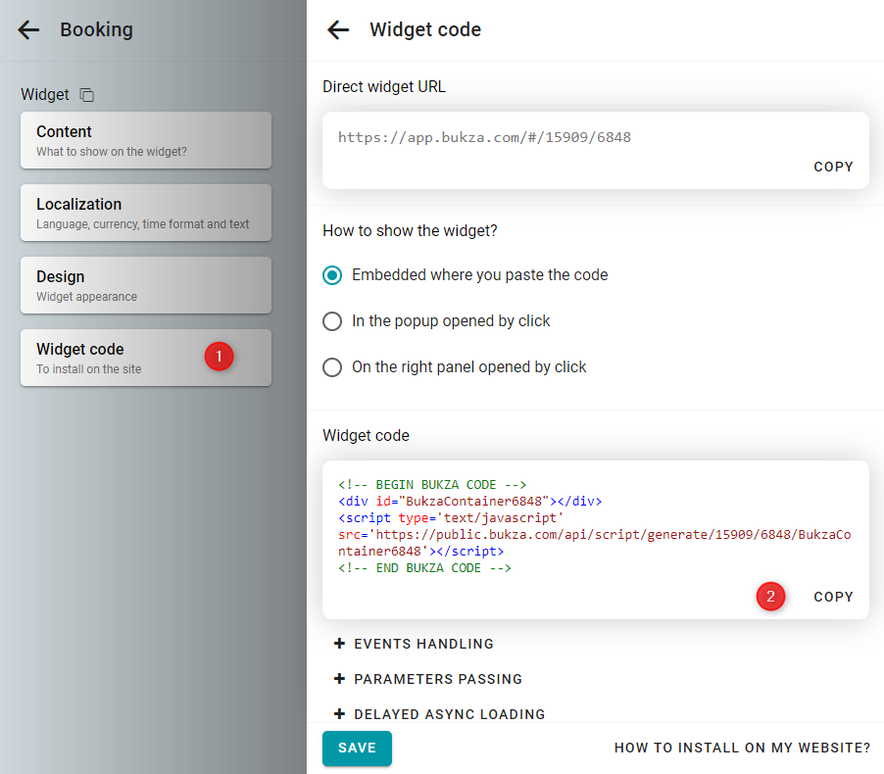Select Embedded where you paste the code
This screenshot has height=774, width=884.
point(333,275)
